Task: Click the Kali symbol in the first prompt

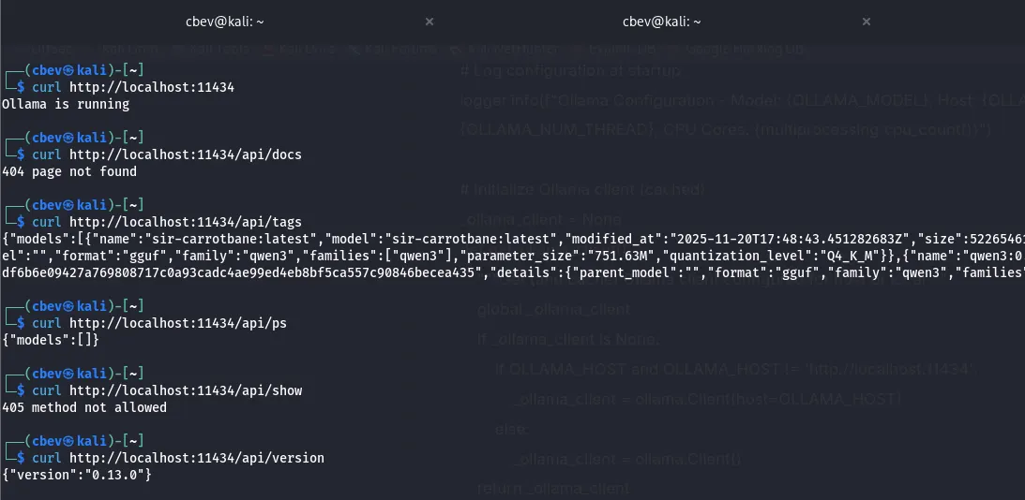Action: pos(69,70)
